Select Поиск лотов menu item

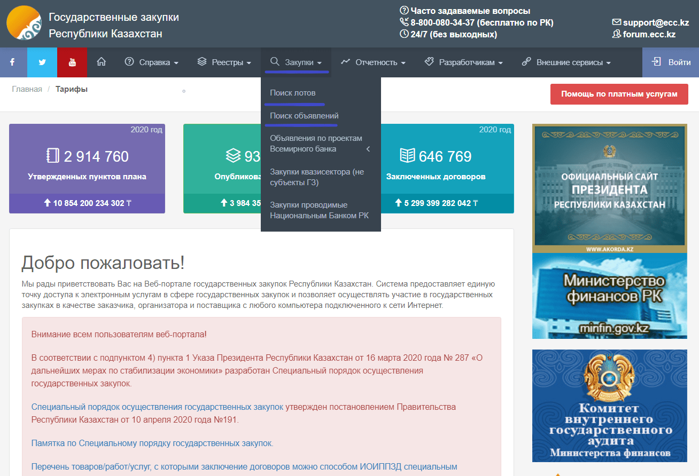(x=293, y=93)
